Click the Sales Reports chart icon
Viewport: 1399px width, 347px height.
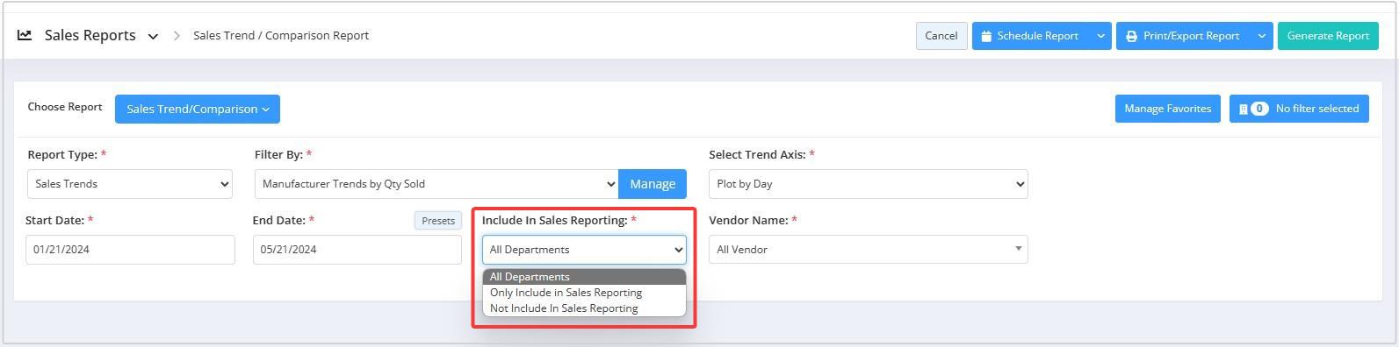point(25,35)
